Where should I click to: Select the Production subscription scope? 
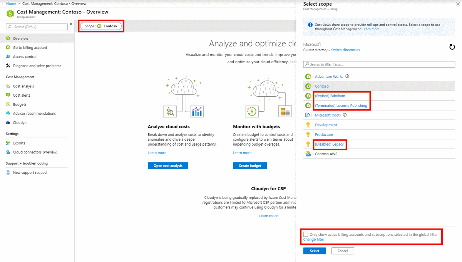pos(324,134)
